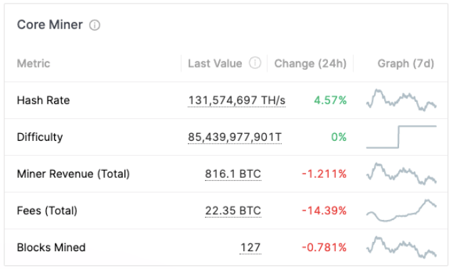Open the Hash Rate 7d sparkline graph
Screen dimensions: 451x269
point(401,100)
